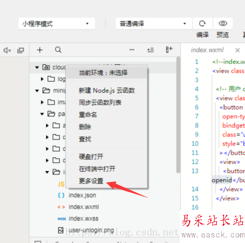Click line number 10 in editor
Viewport: 245px width, 243px height.
tap(195, 144)
